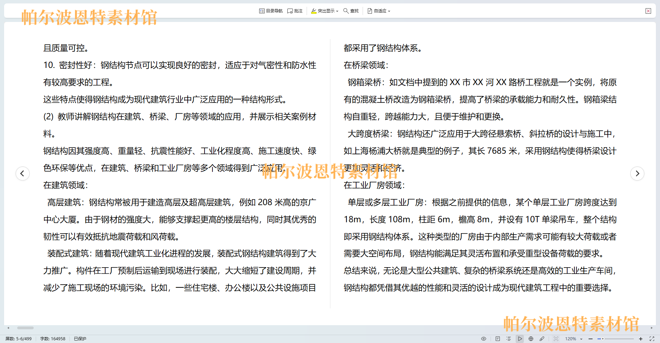
Task: Expand the 突出显示 dropdown arrow
Action: 337,11
